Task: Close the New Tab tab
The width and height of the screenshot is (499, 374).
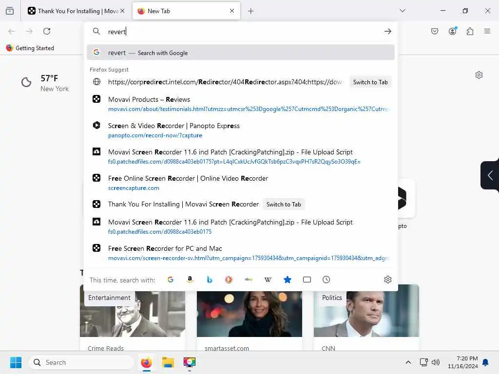Action: (232, 11)
